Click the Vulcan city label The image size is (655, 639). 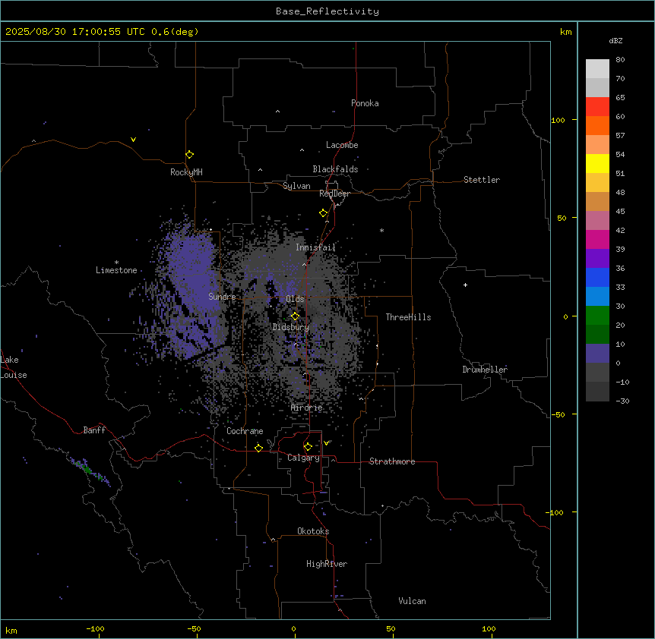[x=413, y=601]
